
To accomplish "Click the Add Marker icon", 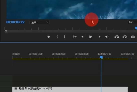I will (x=49, y=37).
